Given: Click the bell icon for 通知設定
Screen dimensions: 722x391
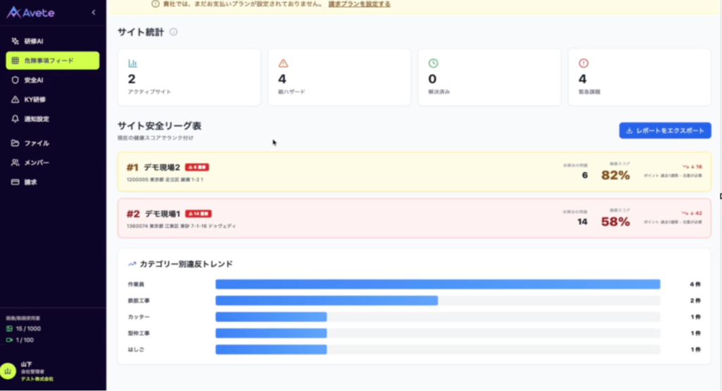Looking at the screenshot, I should tap(16, 119).
